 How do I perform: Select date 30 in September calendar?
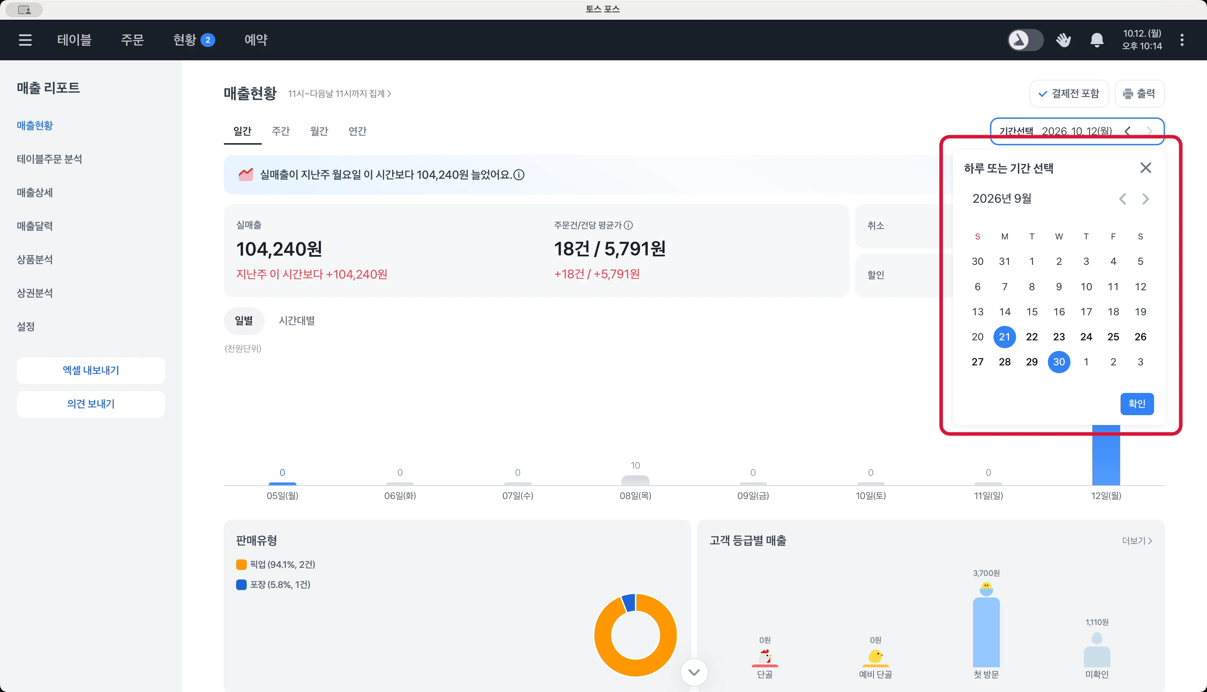click(x=1059, y=362)
